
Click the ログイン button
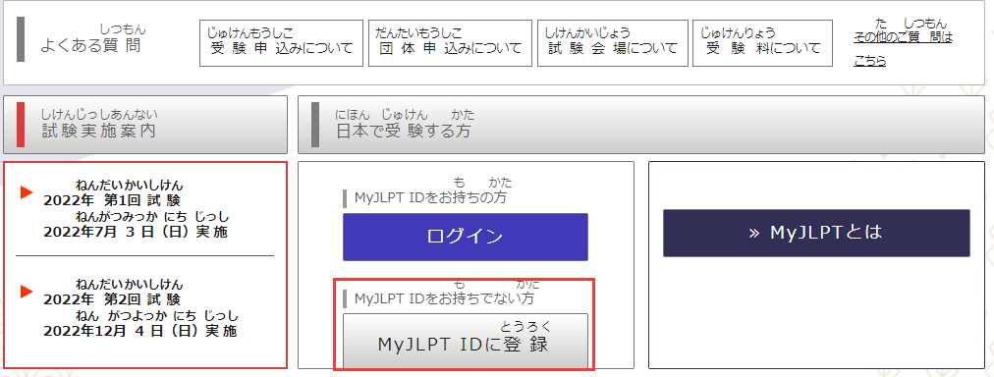(466, 237)
